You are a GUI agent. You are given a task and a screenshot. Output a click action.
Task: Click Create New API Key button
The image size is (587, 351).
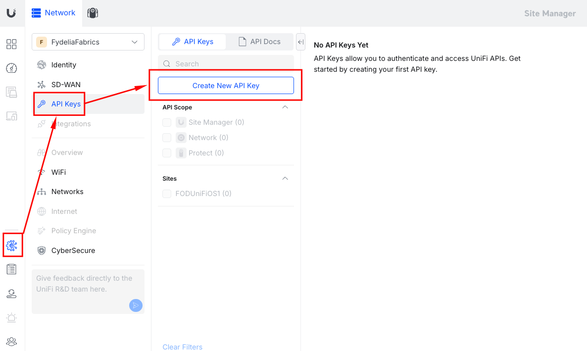(x=226, y=86)
